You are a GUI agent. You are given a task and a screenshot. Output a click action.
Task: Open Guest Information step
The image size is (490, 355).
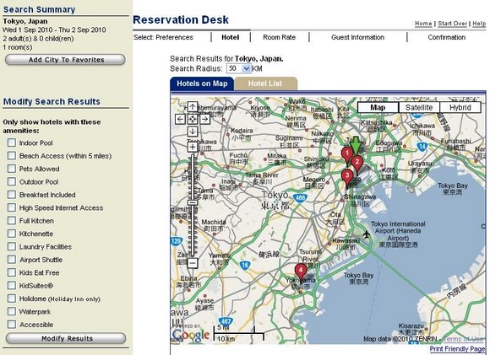(358, 37)
